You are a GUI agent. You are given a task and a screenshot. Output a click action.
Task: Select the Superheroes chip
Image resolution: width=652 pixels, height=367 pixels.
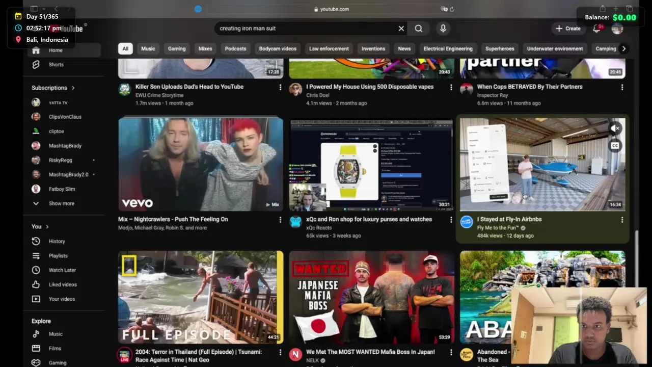(x=500, y=49)
